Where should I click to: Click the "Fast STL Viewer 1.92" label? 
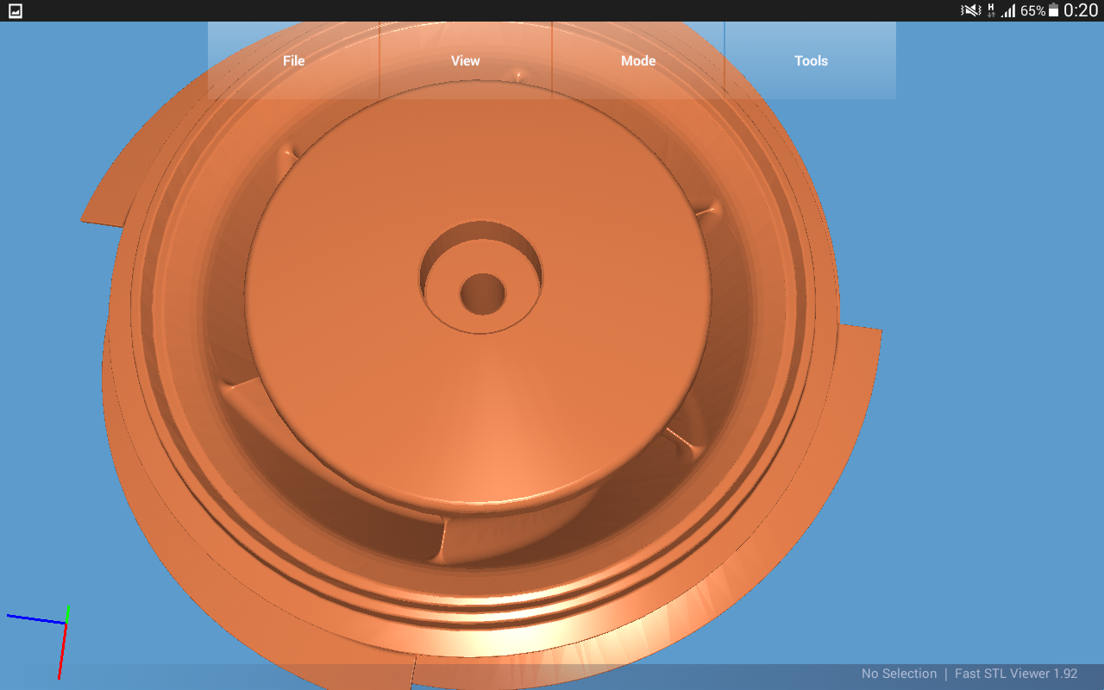point(1016,674)
